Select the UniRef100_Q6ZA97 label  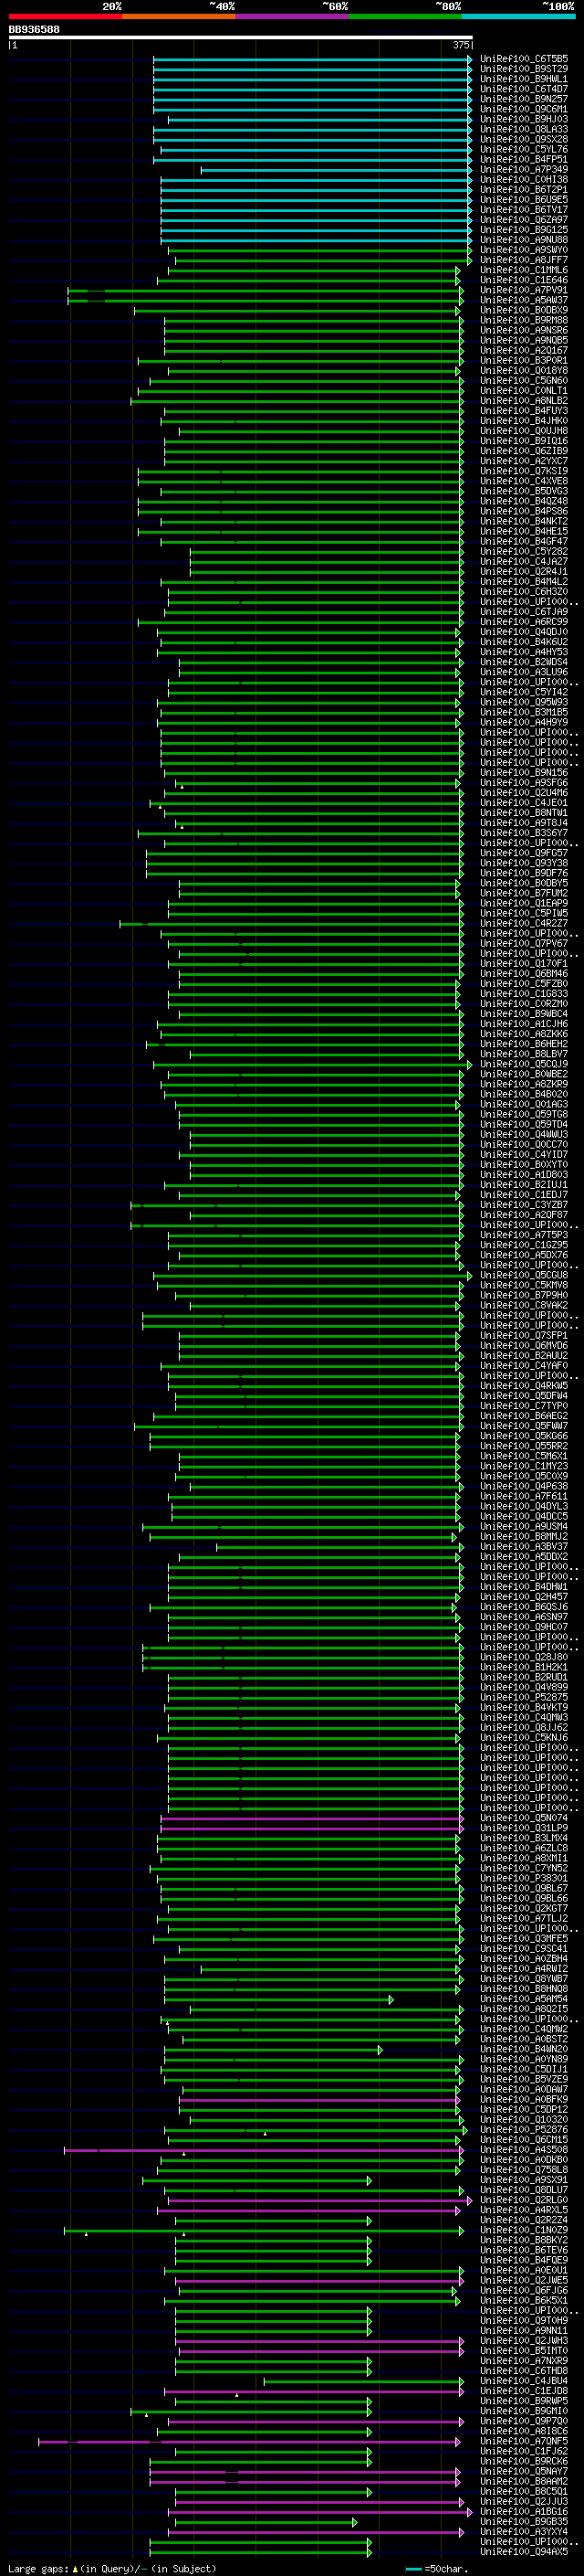tap(524, 220)
